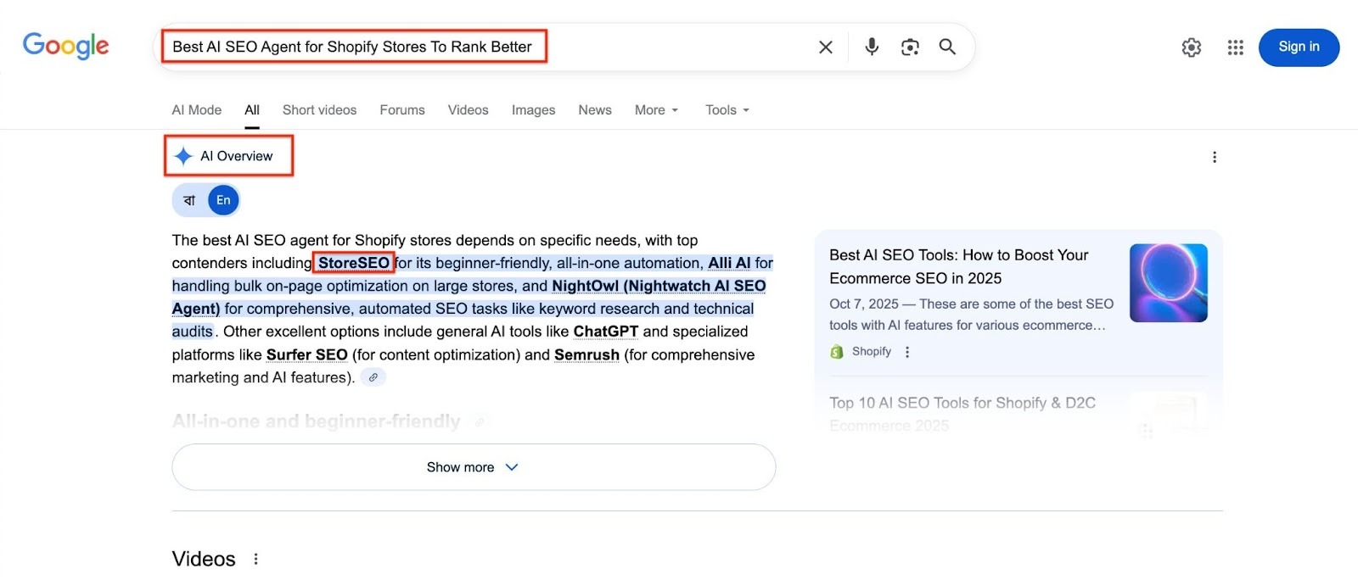Click the Sign in button
This screenshot has height=580, width=1358.
(x=1299, y=47)
